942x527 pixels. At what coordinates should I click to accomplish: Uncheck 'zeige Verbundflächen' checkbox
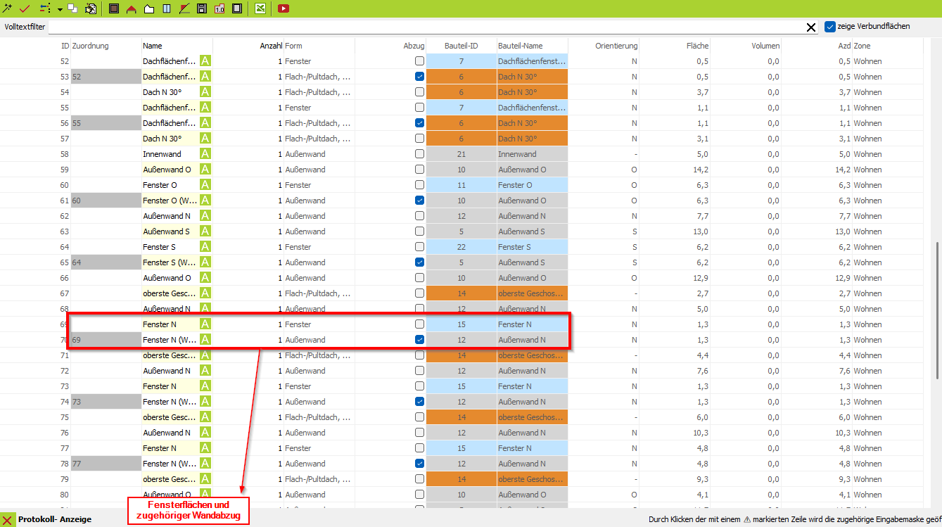click(x=830, y=27)
